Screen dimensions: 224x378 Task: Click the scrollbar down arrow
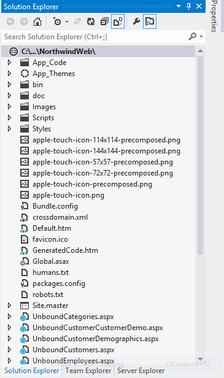(200, 359)
